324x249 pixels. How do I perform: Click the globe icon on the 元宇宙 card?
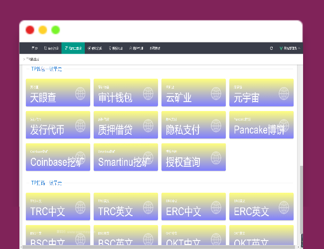(x=284, y=94)
